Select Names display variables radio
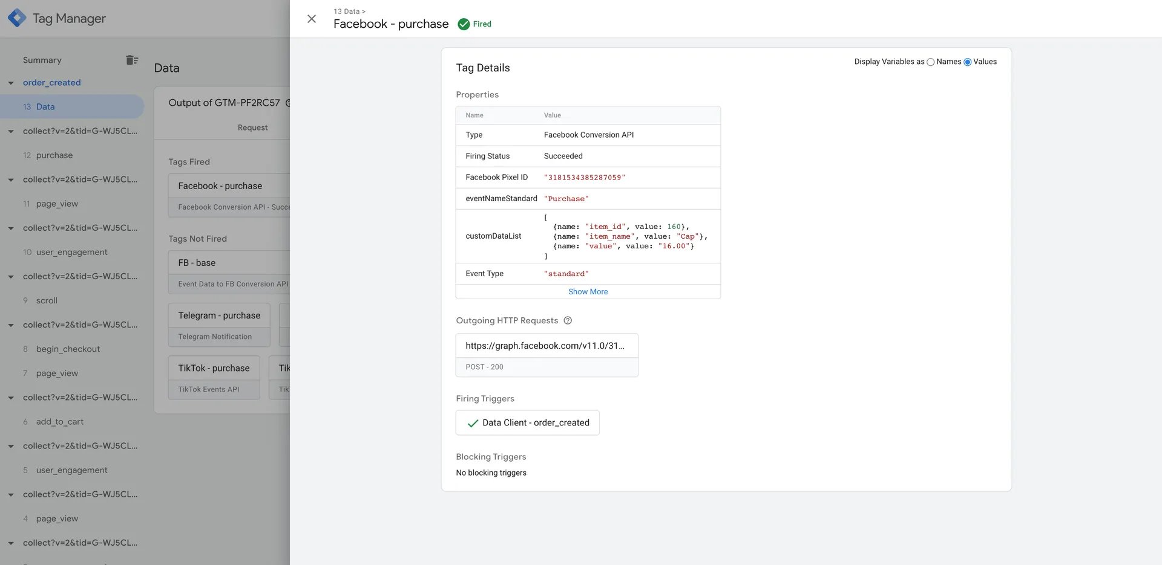This screenshot has height=565, width=1162. click(x=931, y=62)
